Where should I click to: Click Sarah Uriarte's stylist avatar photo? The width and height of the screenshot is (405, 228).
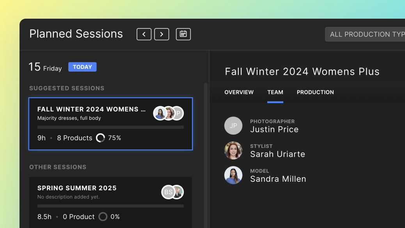click(x=233, y=151)
